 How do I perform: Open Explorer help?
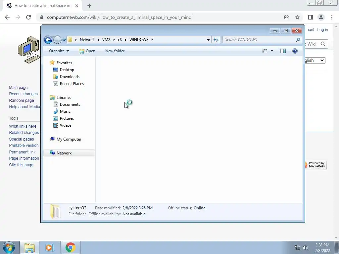295,51
